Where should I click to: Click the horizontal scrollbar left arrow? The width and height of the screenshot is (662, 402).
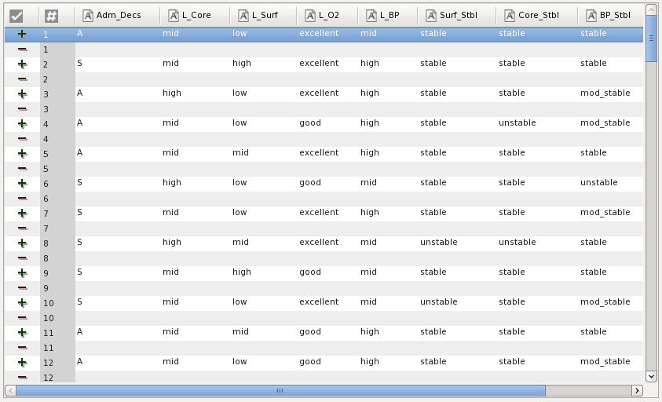click(11, 390)
